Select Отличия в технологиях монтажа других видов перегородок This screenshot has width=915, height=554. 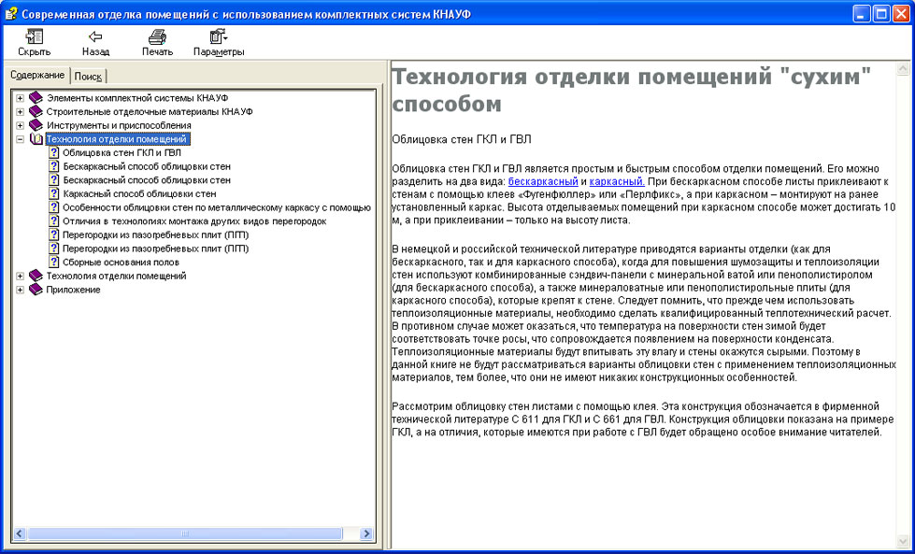[195, 221]
